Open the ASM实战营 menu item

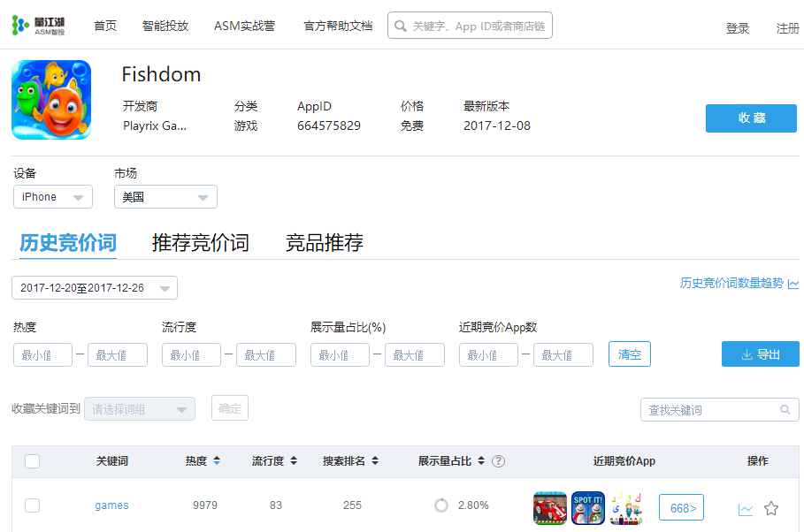(x=245, y=26)
